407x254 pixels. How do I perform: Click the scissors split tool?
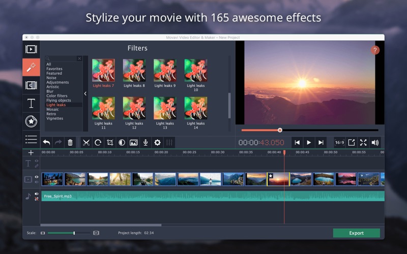click(86, 143)
